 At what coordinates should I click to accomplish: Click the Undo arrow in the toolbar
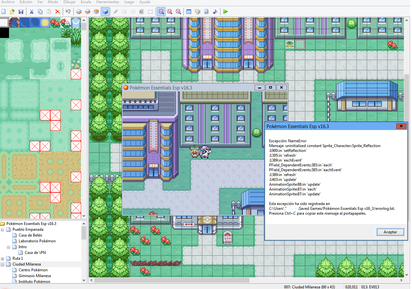click(x=68, y=12)
